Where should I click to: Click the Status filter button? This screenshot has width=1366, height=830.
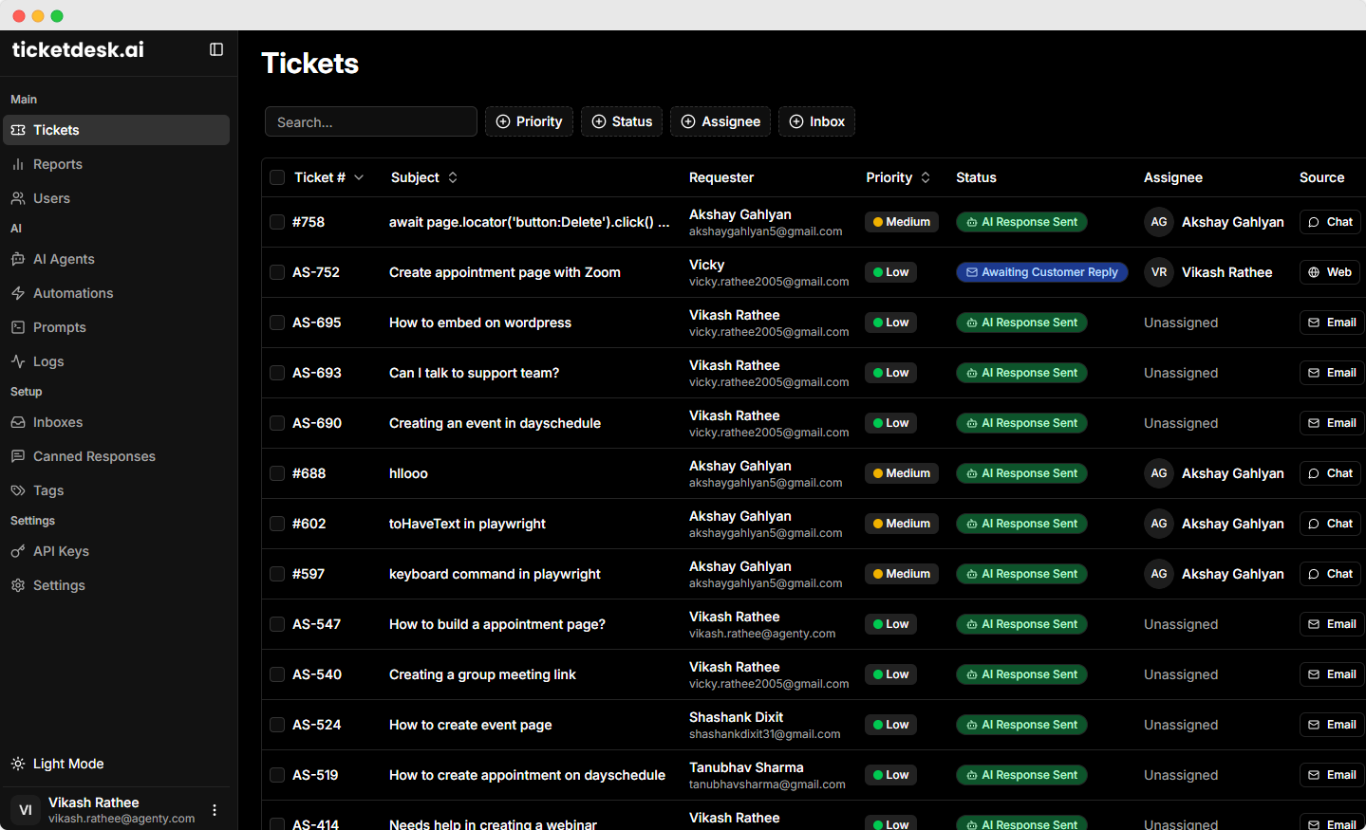[622, 121]
